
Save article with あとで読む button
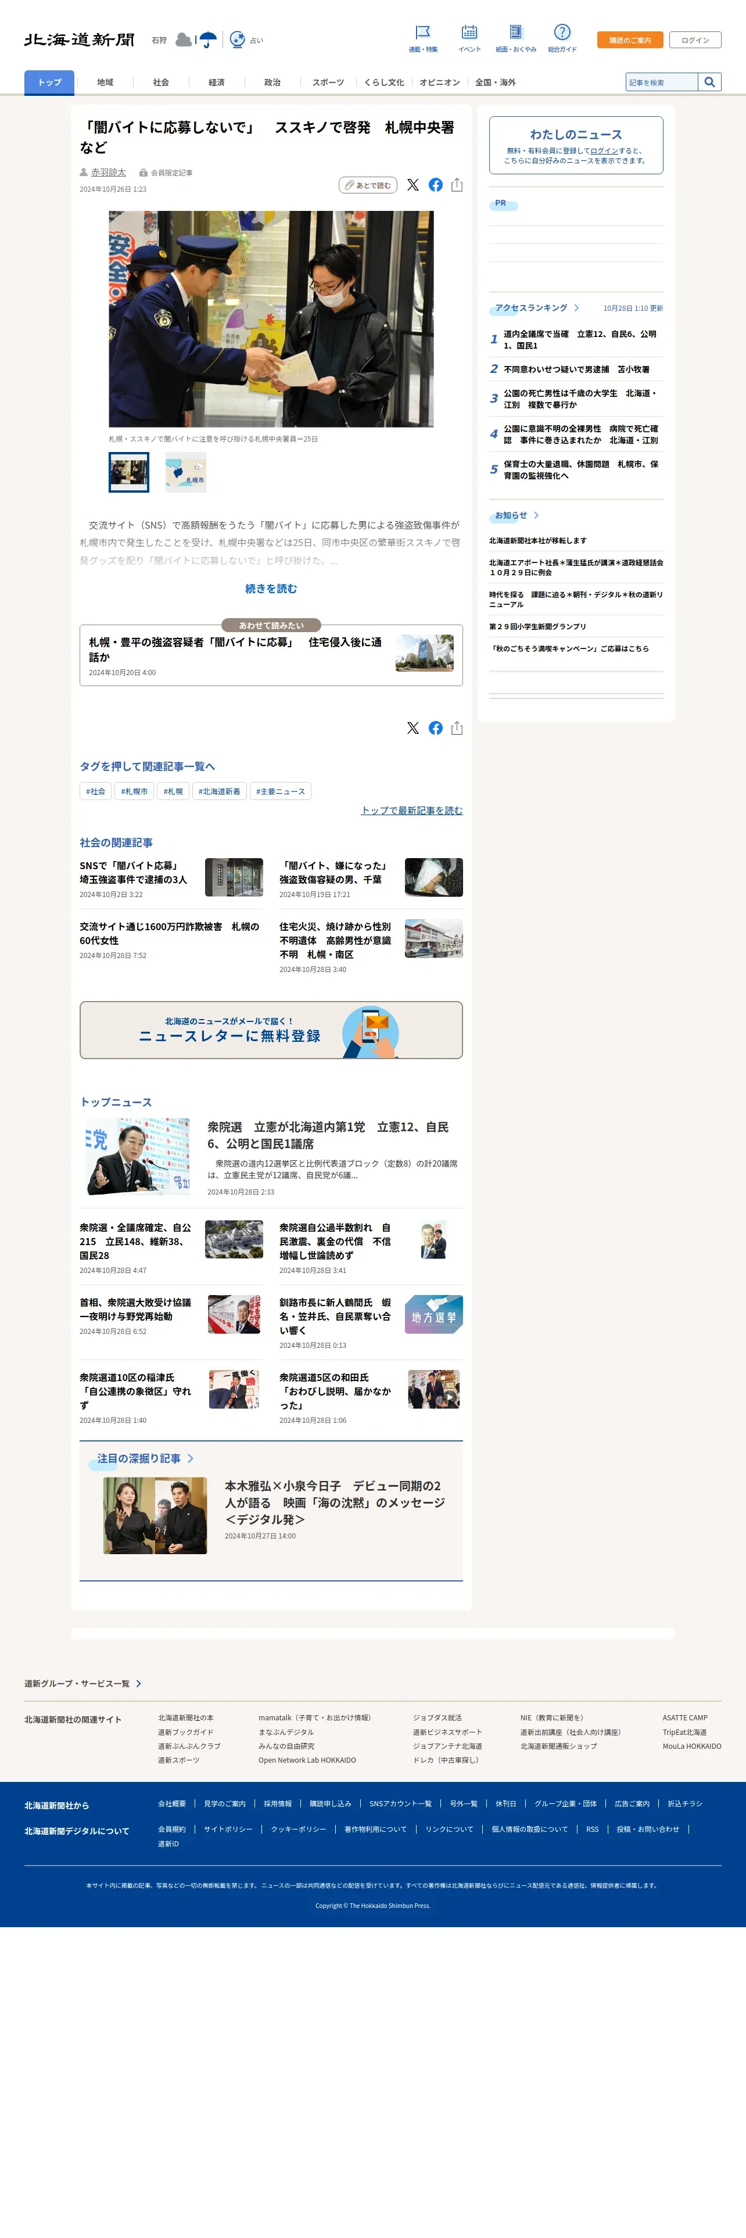click(x=368, y=185)
